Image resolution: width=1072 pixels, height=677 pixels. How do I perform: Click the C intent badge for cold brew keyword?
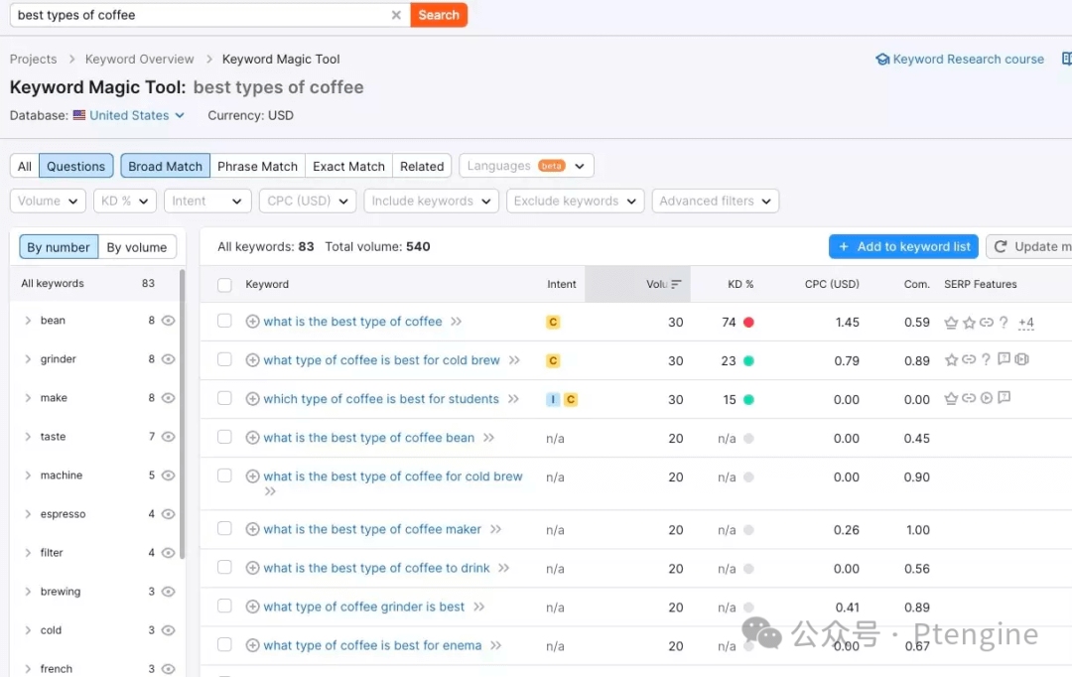[553, 360]
